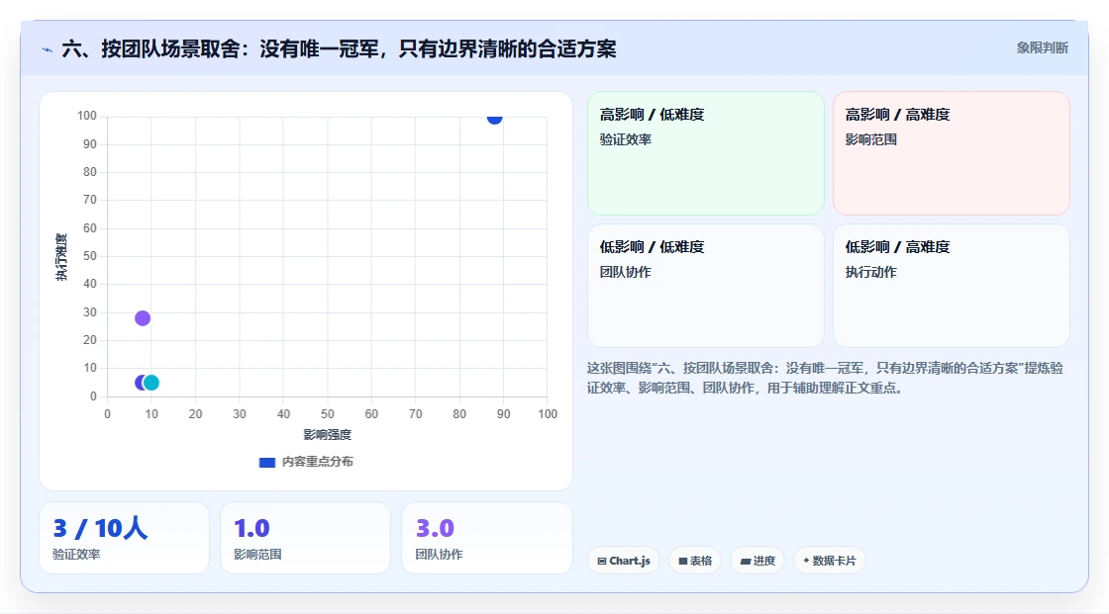Click the 数据卡片 tag chip
1109x614 pixels.
tap(830, 561)
